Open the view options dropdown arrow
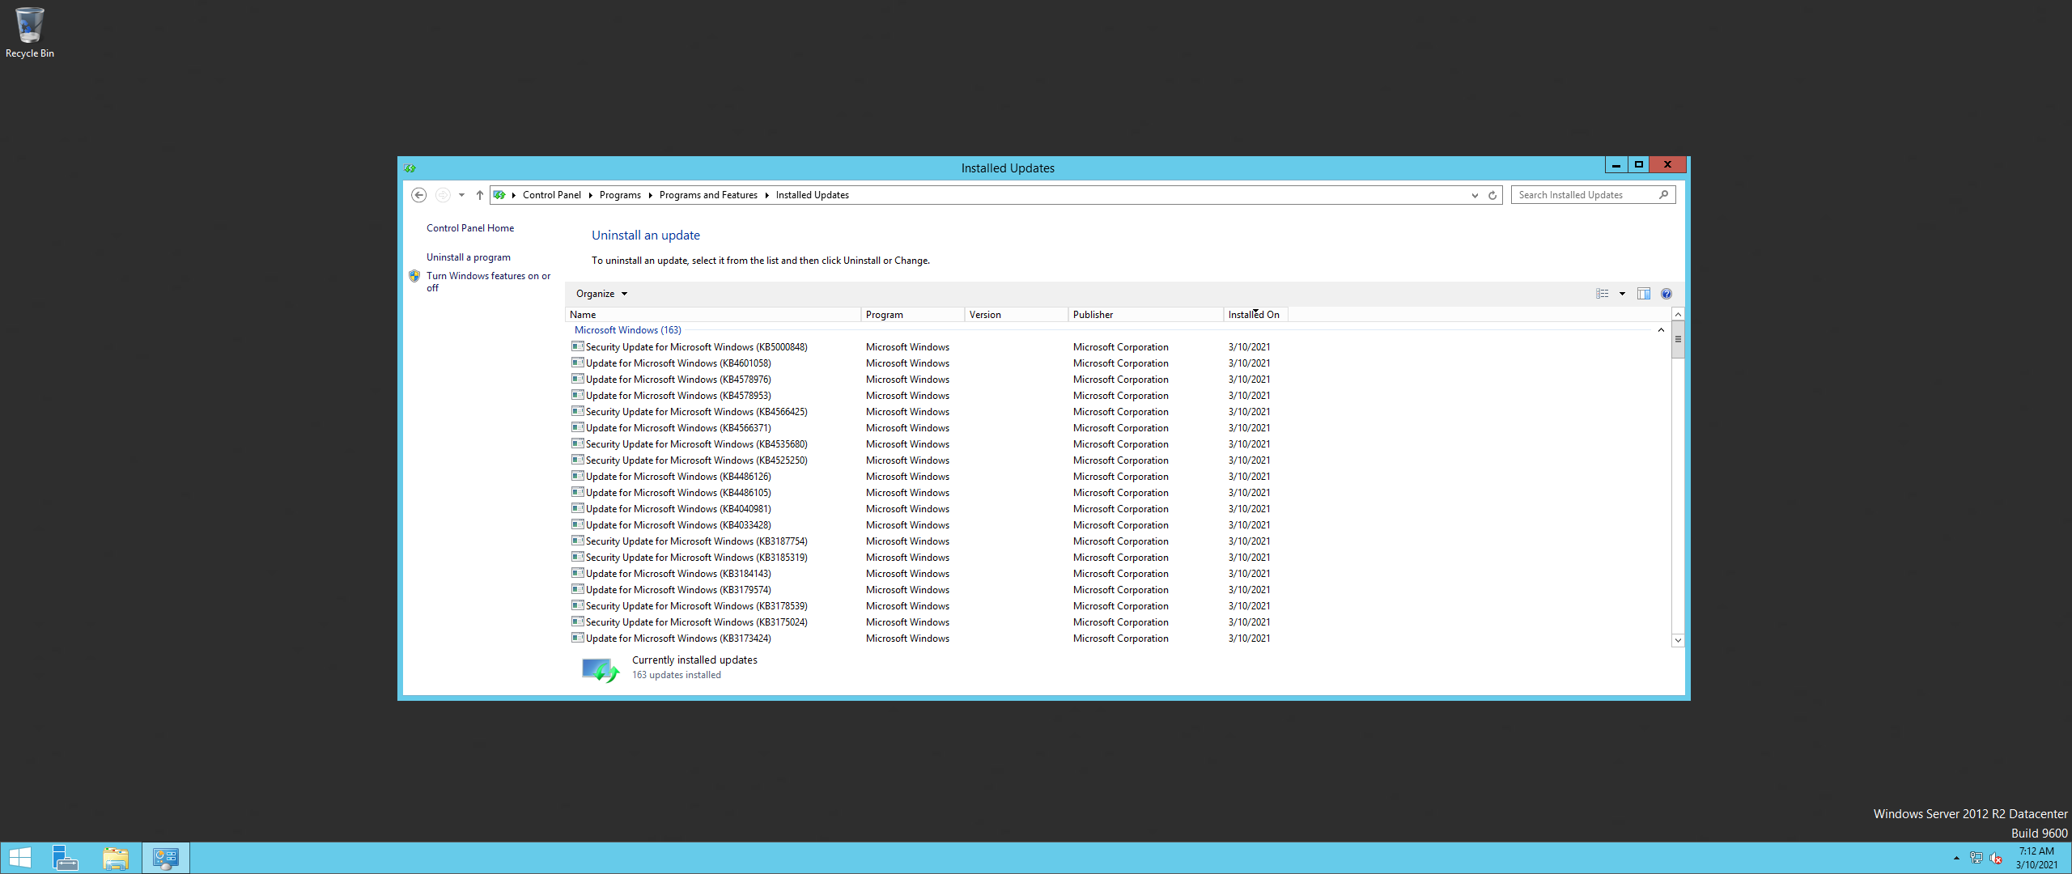 pyautogui.click(x=1622, y=294)
